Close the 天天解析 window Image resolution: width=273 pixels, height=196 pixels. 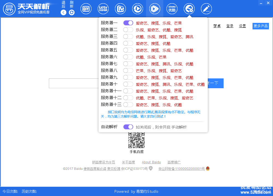click(268, 3)
